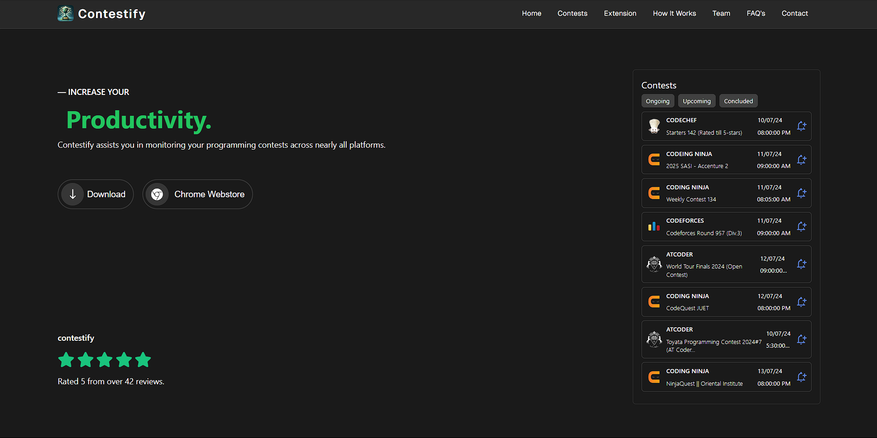Switch to Concluded contests filter

pos(738,101)
